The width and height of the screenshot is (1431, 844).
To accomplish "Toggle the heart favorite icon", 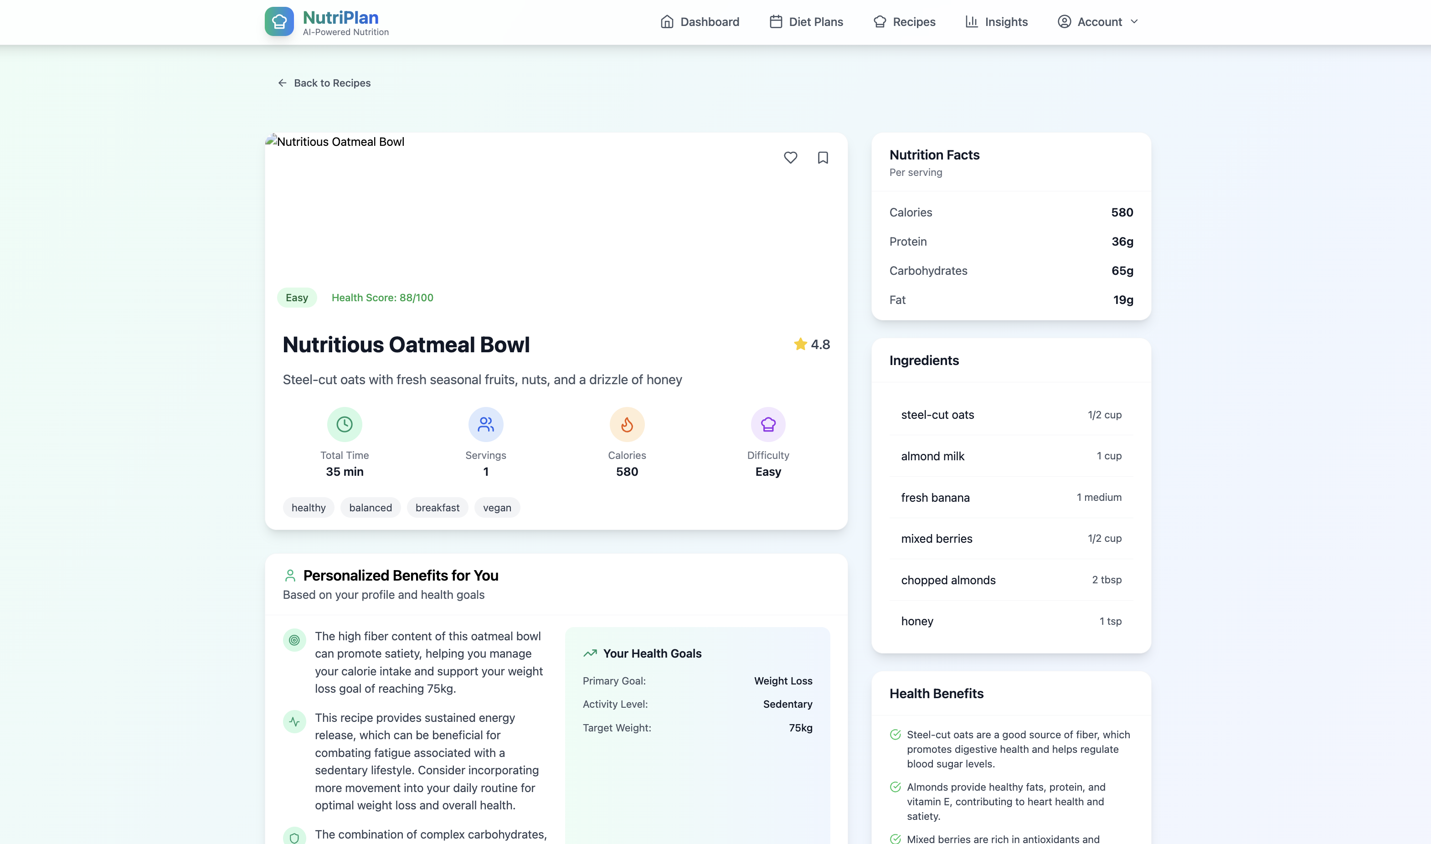I will pyautogui.click(x=790, y=158).
